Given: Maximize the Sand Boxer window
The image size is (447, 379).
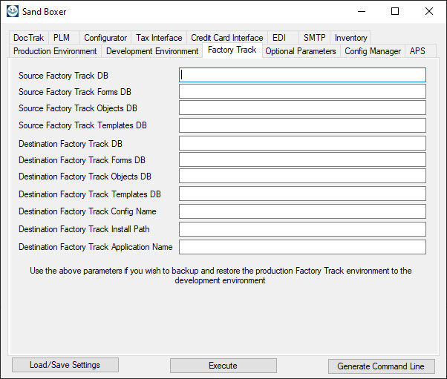Looking at the screenshot, I should click(x=395, y=11).
